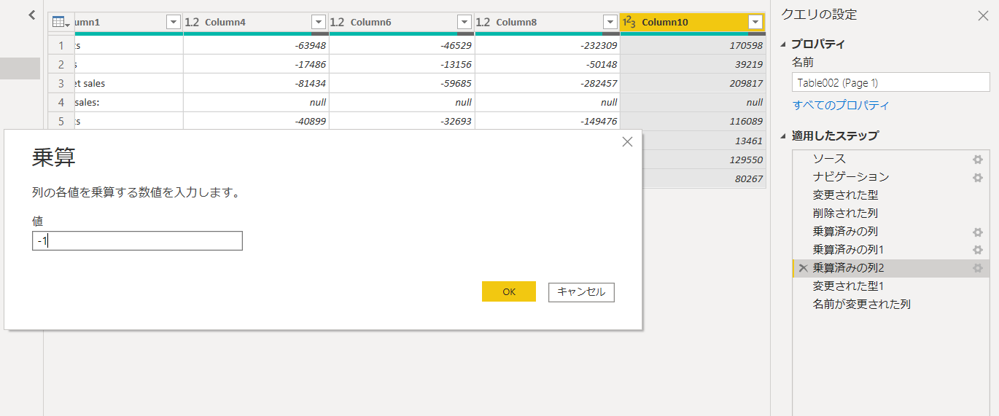
Task: Click the Column10 whole number type icon
Action: point(629,23)
